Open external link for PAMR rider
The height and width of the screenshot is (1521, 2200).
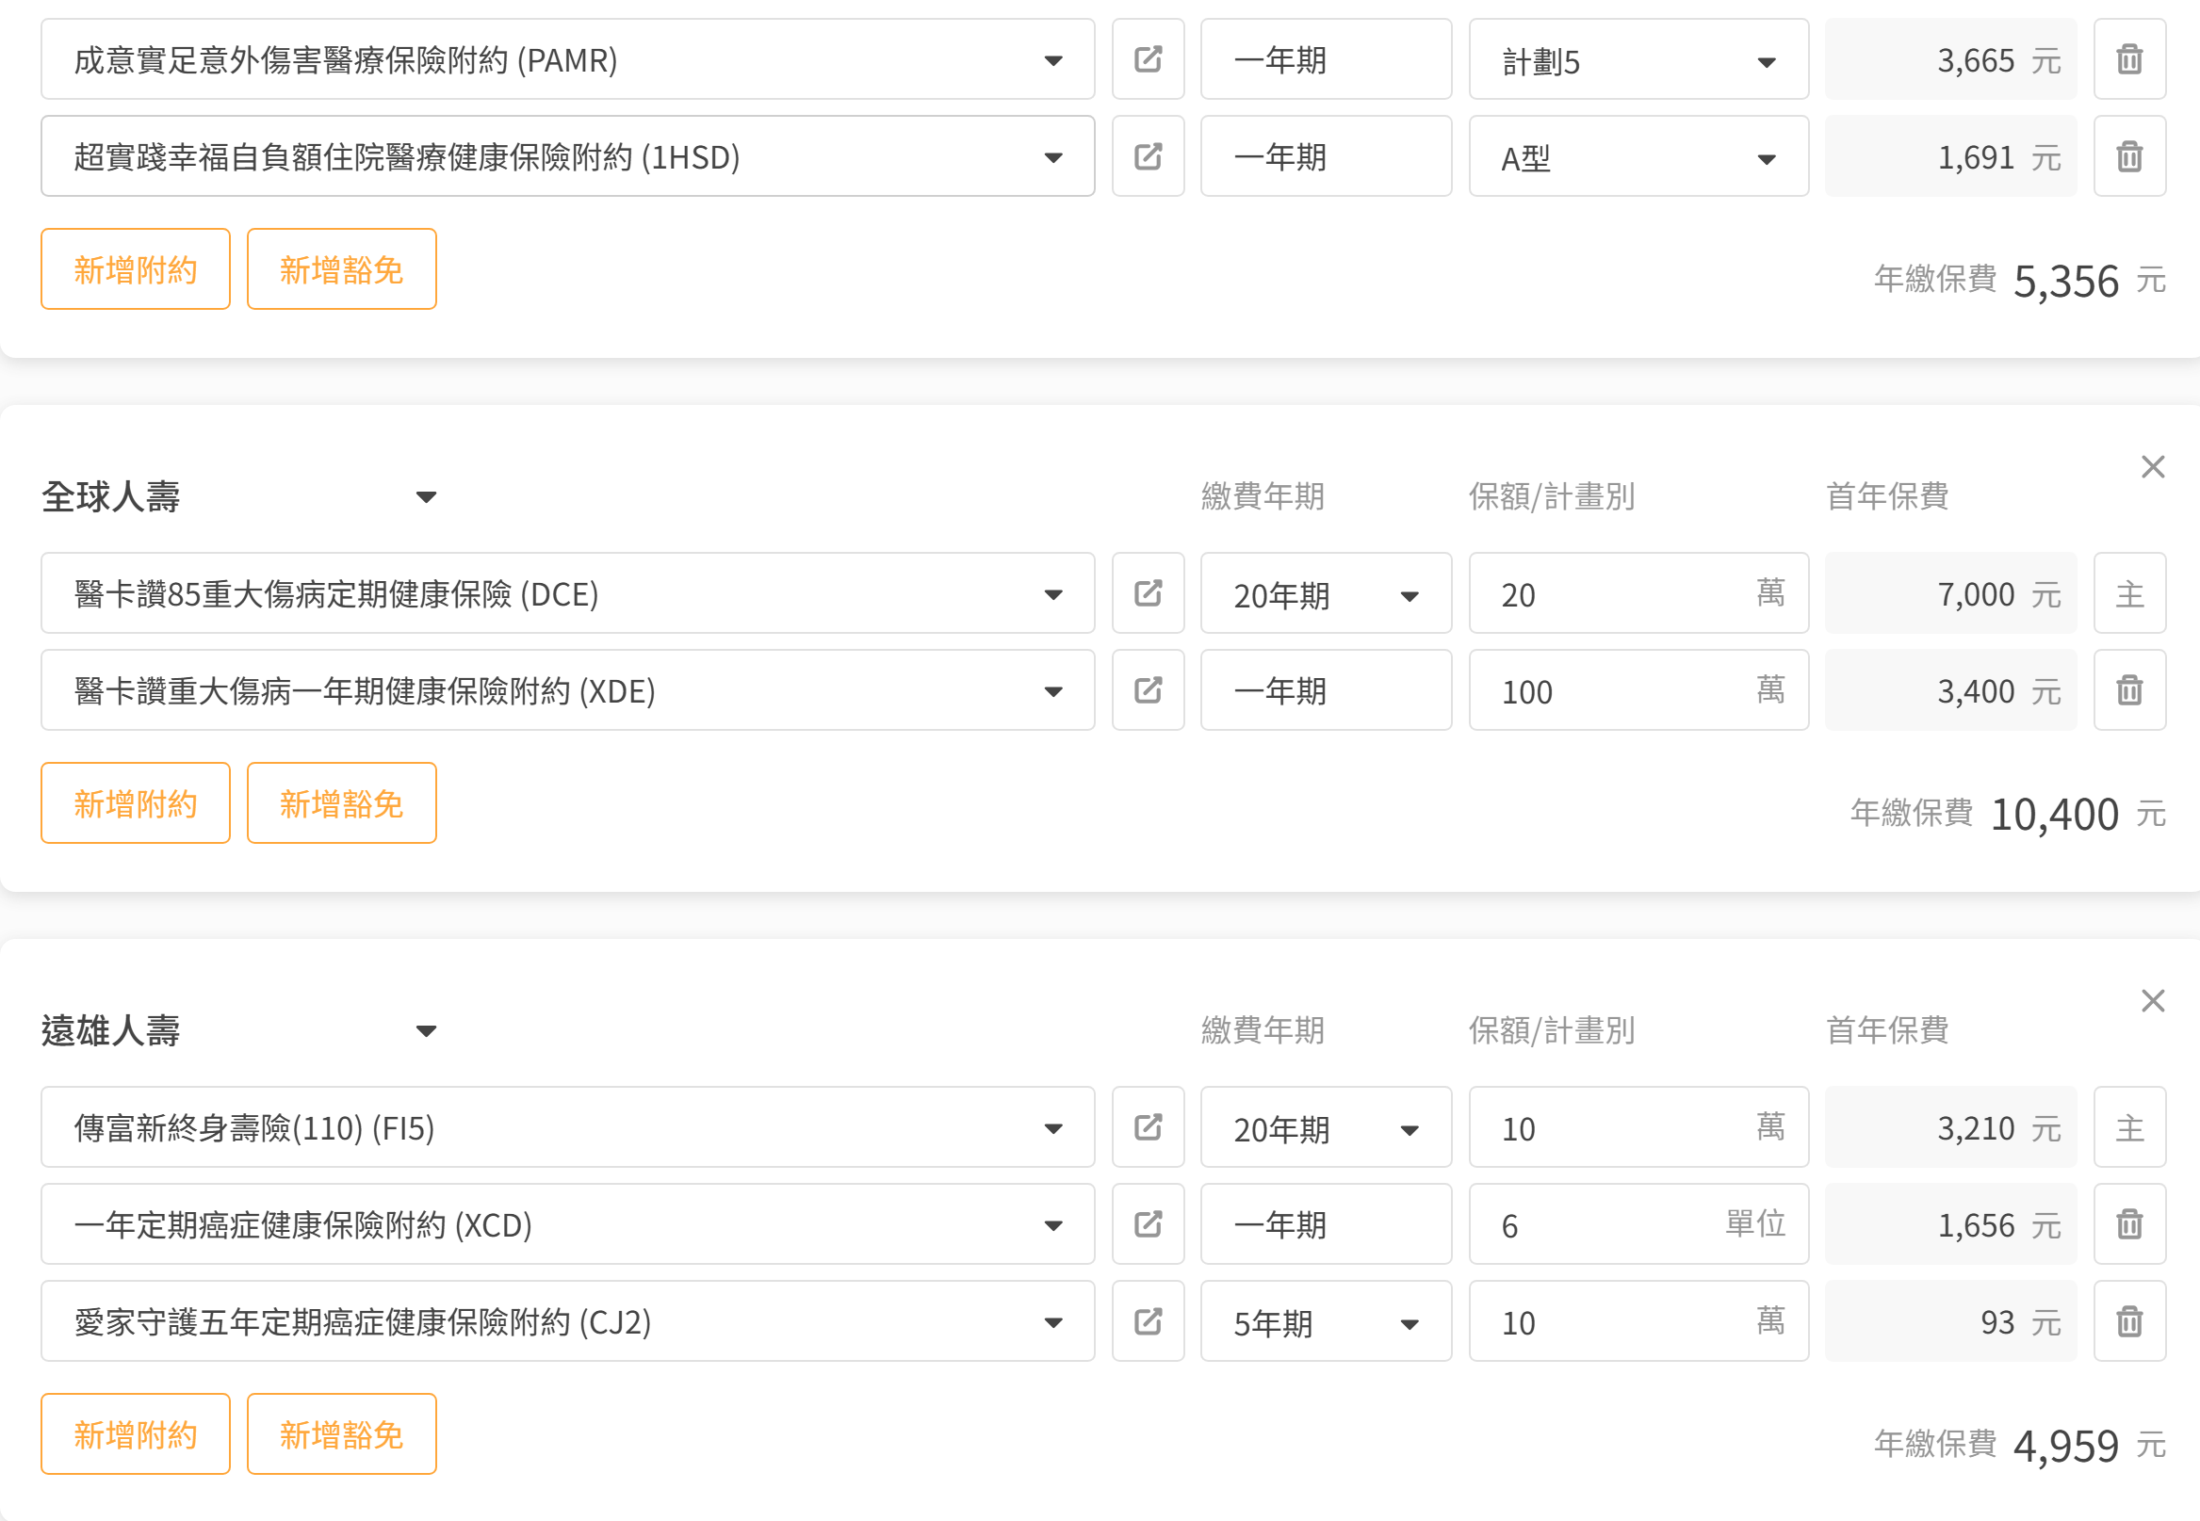click(1148, 60)
